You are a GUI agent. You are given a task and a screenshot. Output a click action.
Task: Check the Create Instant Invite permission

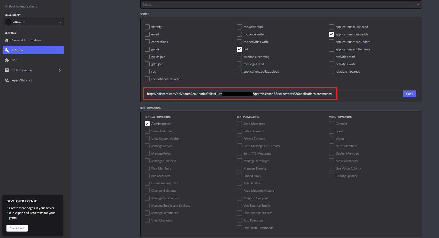click(x=147, y=183)
